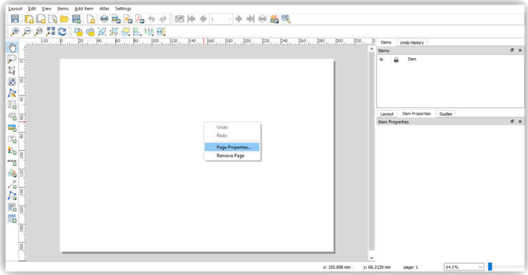The height and width of the screenshot is (275, 528).
Task: Select the Add Picture tool
Action: pyautogui.click(x=12, y=128)
